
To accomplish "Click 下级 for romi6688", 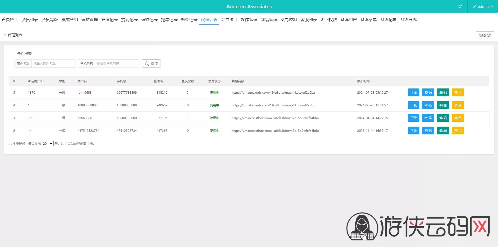I will 413,92.
